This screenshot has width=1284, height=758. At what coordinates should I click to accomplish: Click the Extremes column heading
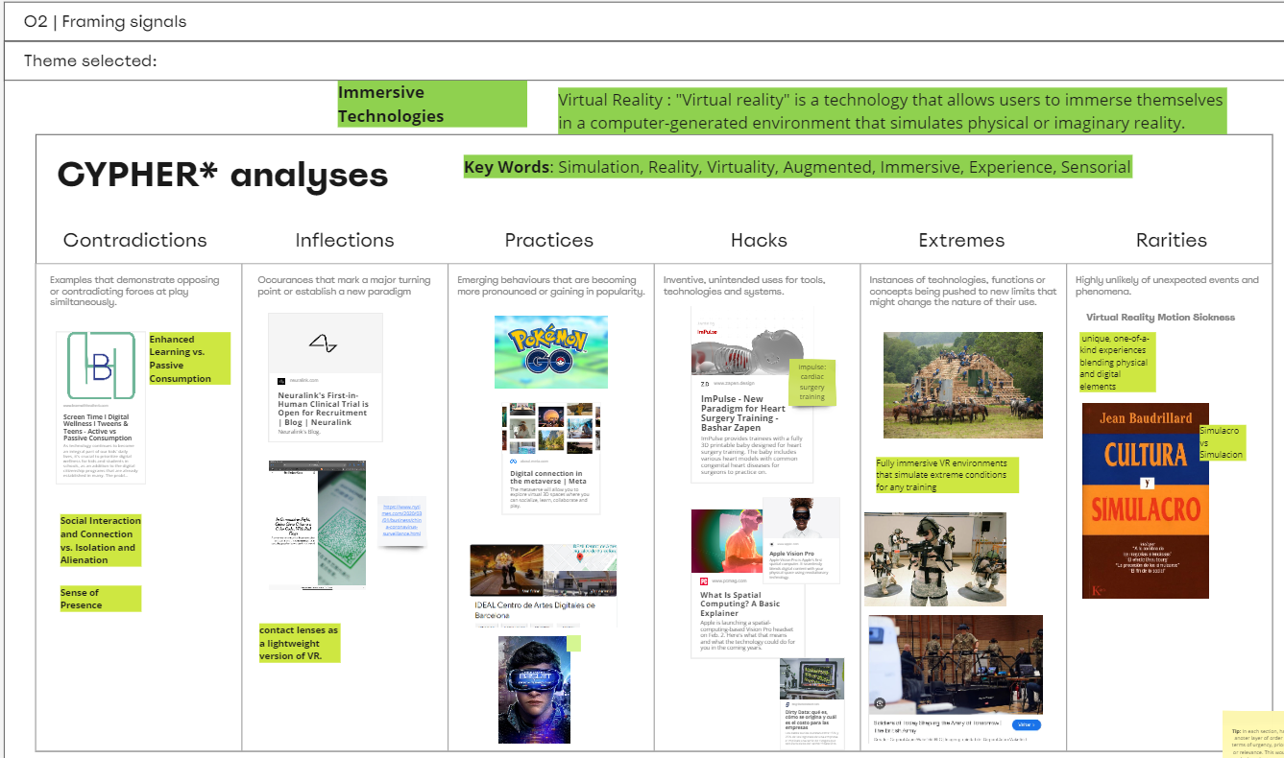961,240
